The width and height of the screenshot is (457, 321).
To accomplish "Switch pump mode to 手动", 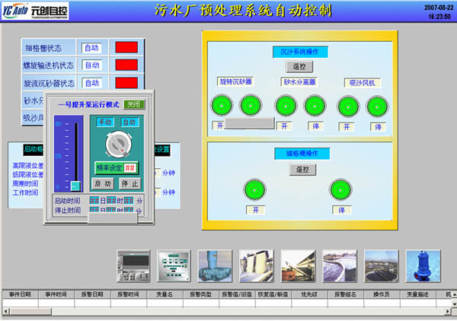I will pos(104,122).
